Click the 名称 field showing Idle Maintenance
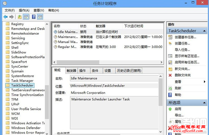This screenshot has width=209, height=135. click(x=114, y=78)
